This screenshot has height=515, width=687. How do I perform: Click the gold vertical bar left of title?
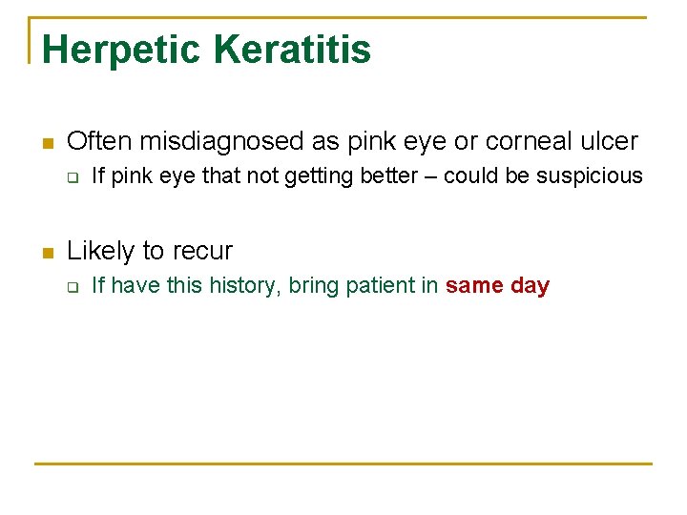coord(30,40)
